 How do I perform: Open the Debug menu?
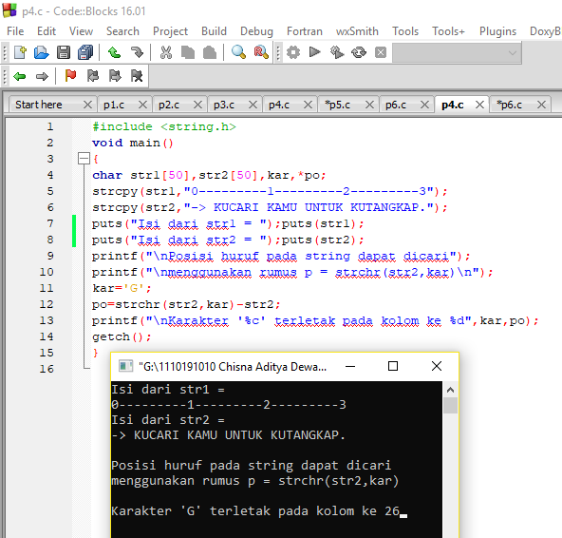click(256, 31)
